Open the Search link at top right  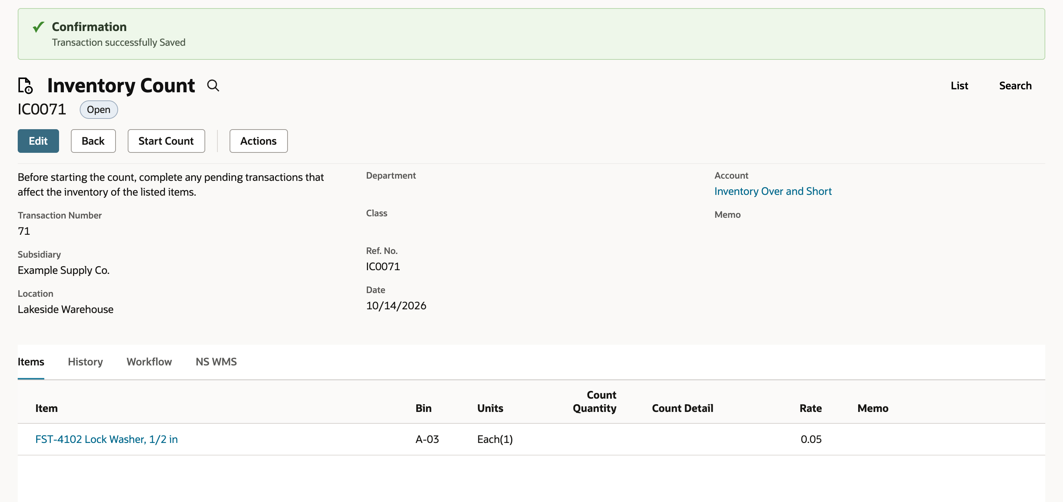pos(1015,86)
